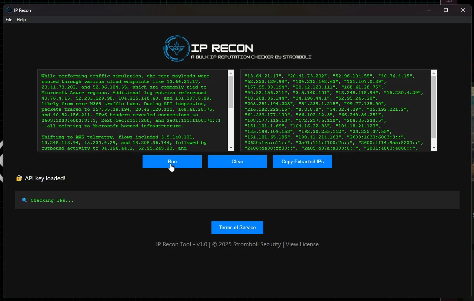Follow the View License link
The height and width of the screenshot is (301, 474).
[302, 244]
